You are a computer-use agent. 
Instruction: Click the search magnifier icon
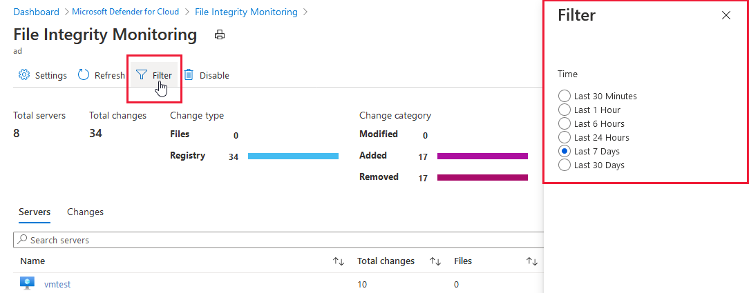(23, 240)
